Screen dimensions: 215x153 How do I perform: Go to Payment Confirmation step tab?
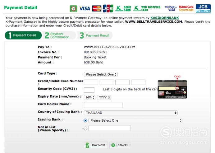click(x=59, y=35)
